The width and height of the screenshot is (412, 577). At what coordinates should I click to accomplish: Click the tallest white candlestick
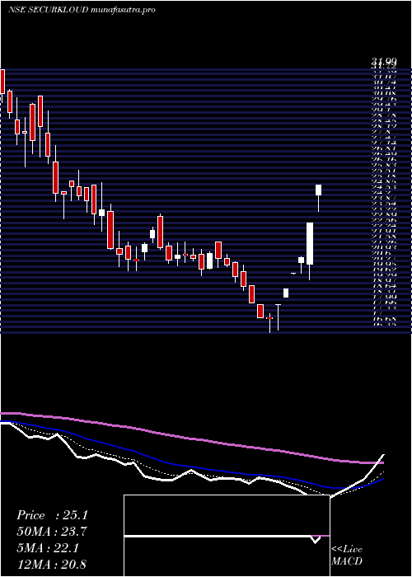[x=310, y=251]
